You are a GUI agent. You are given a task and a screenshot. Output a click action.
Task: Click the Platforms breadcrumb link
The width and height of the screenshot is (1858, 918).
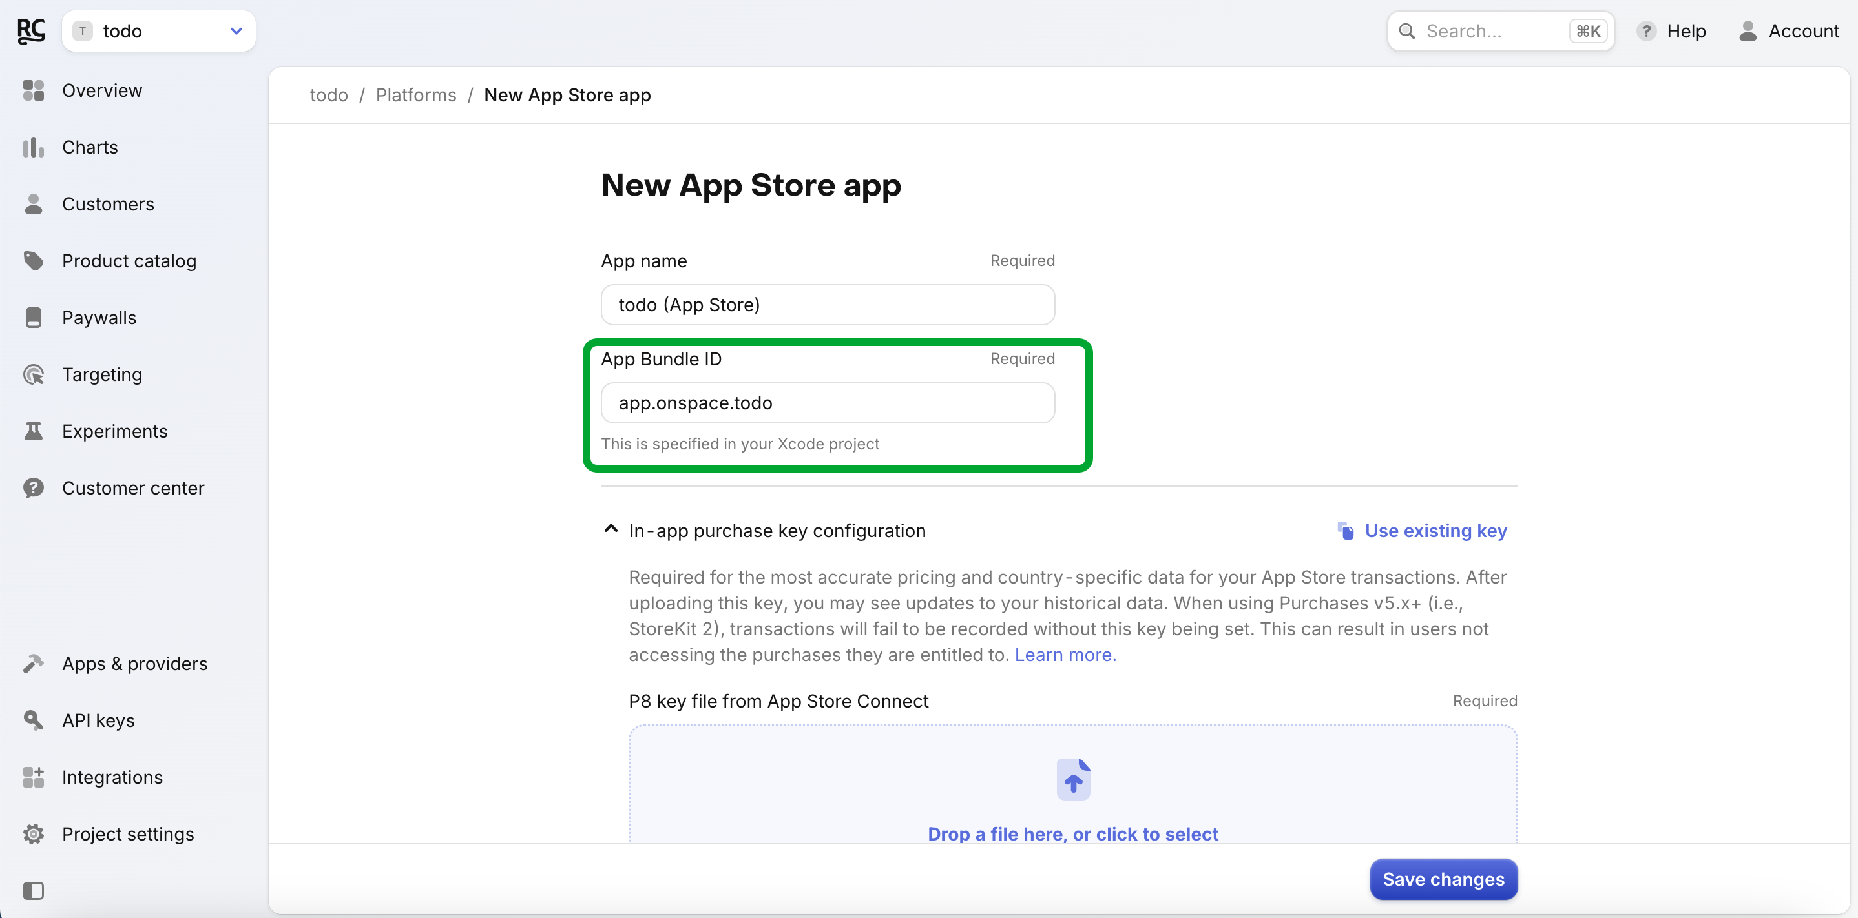415,95
